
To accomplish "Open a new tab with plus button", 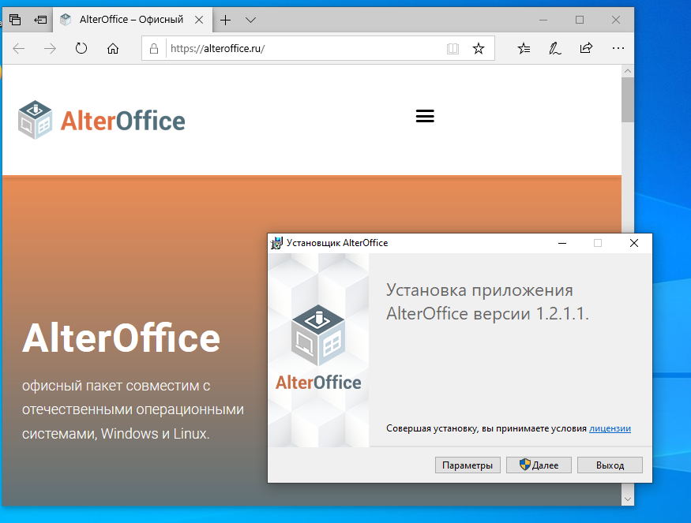I will (225, 20).
